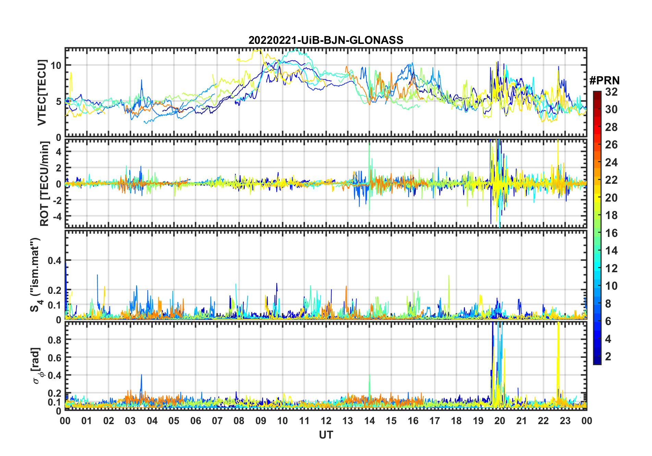The width and height of the screenshot is (652, 456).
Task: Click colorbar tick label 28
Action: pyautogui.click(x=611, y=127)
